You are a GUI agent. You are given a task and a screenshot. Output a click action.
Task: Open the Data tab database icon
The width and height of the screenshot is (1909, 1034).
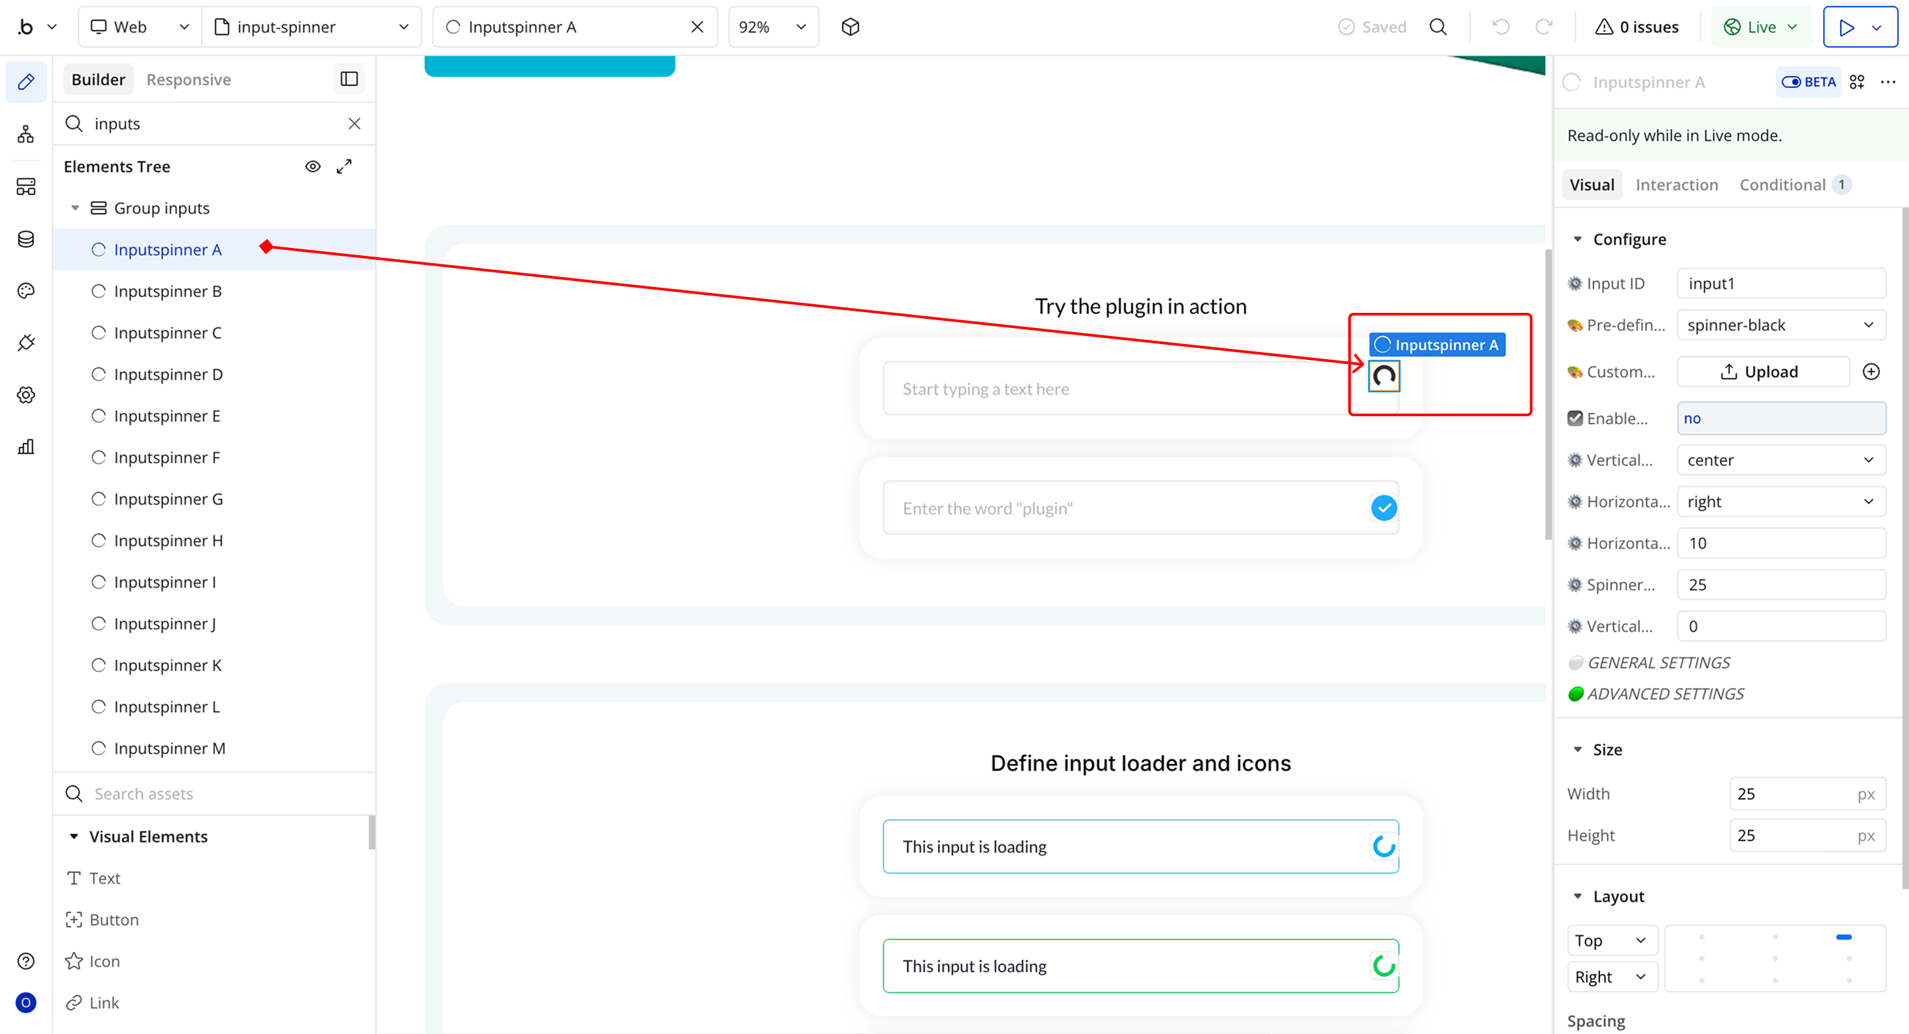point(26,239)
